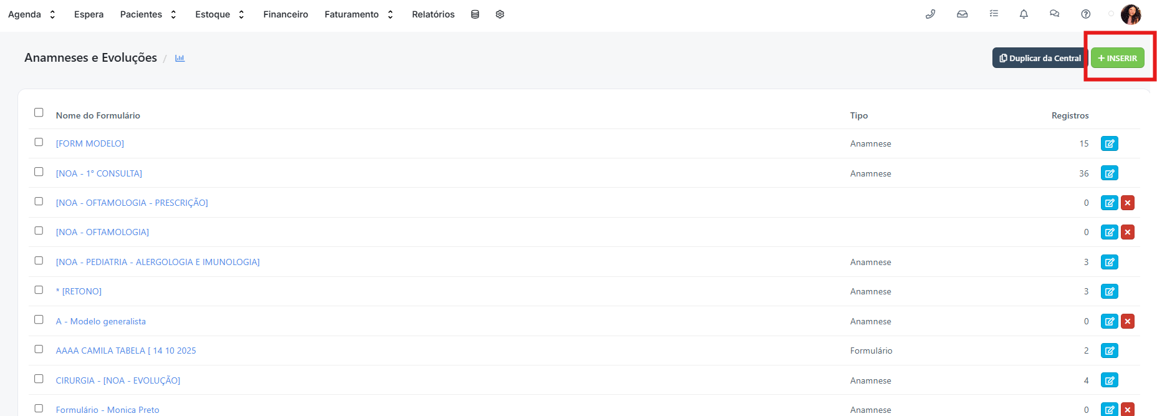Click the phone icon in header
The height and width of the screenshot is (416, 1157).
coord(931,14)
